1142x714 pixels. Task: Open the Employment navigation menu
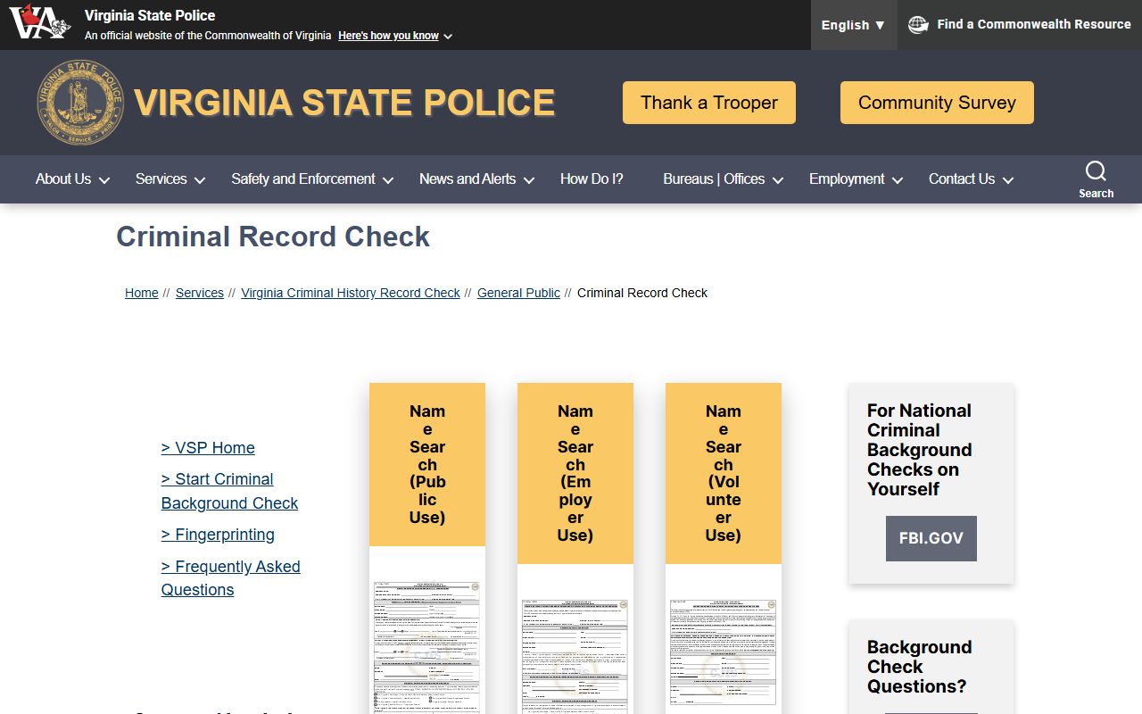(x=847, y=178)
